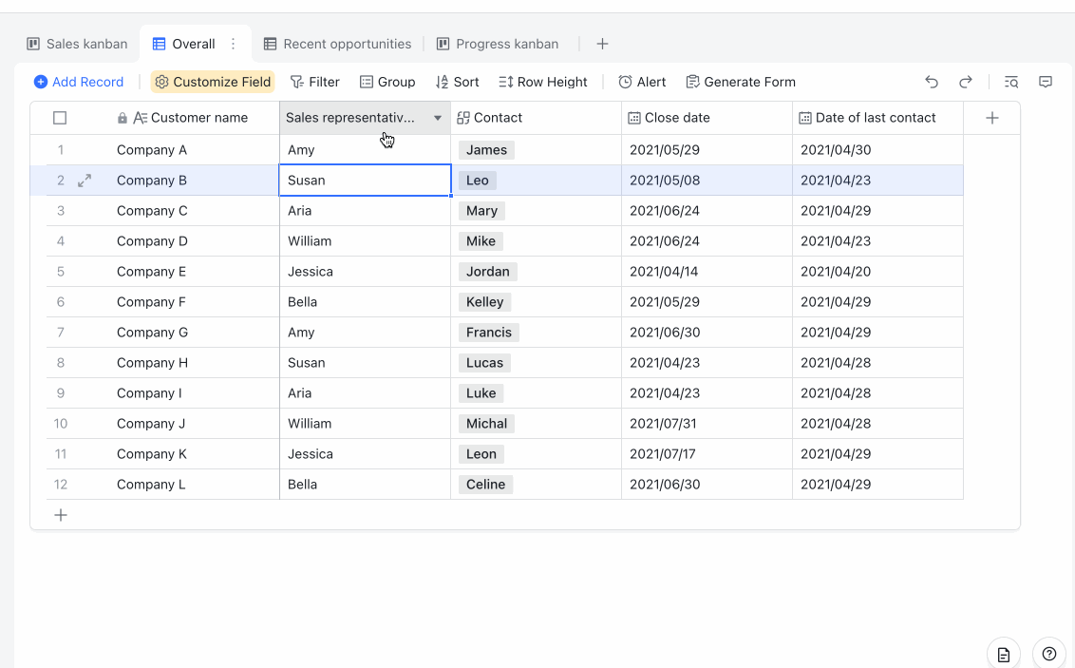Select close date 2021/04/14
This screenshot has width=1075, height=668.
[707, 272]
